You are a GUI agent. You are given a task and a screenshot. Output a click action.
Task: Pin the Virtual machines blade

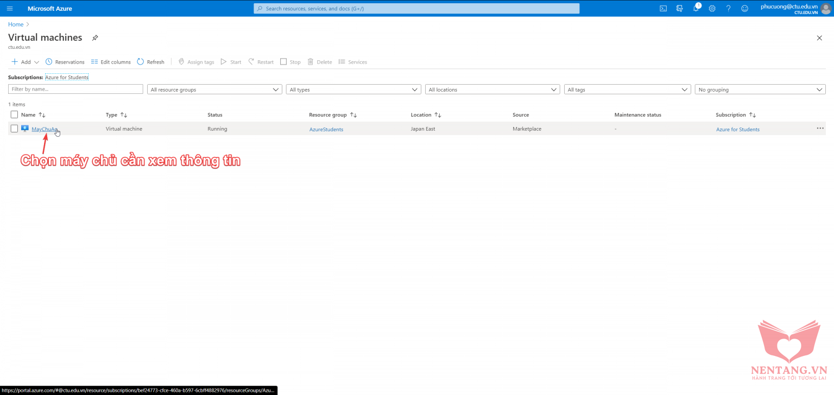coord(95,38)
